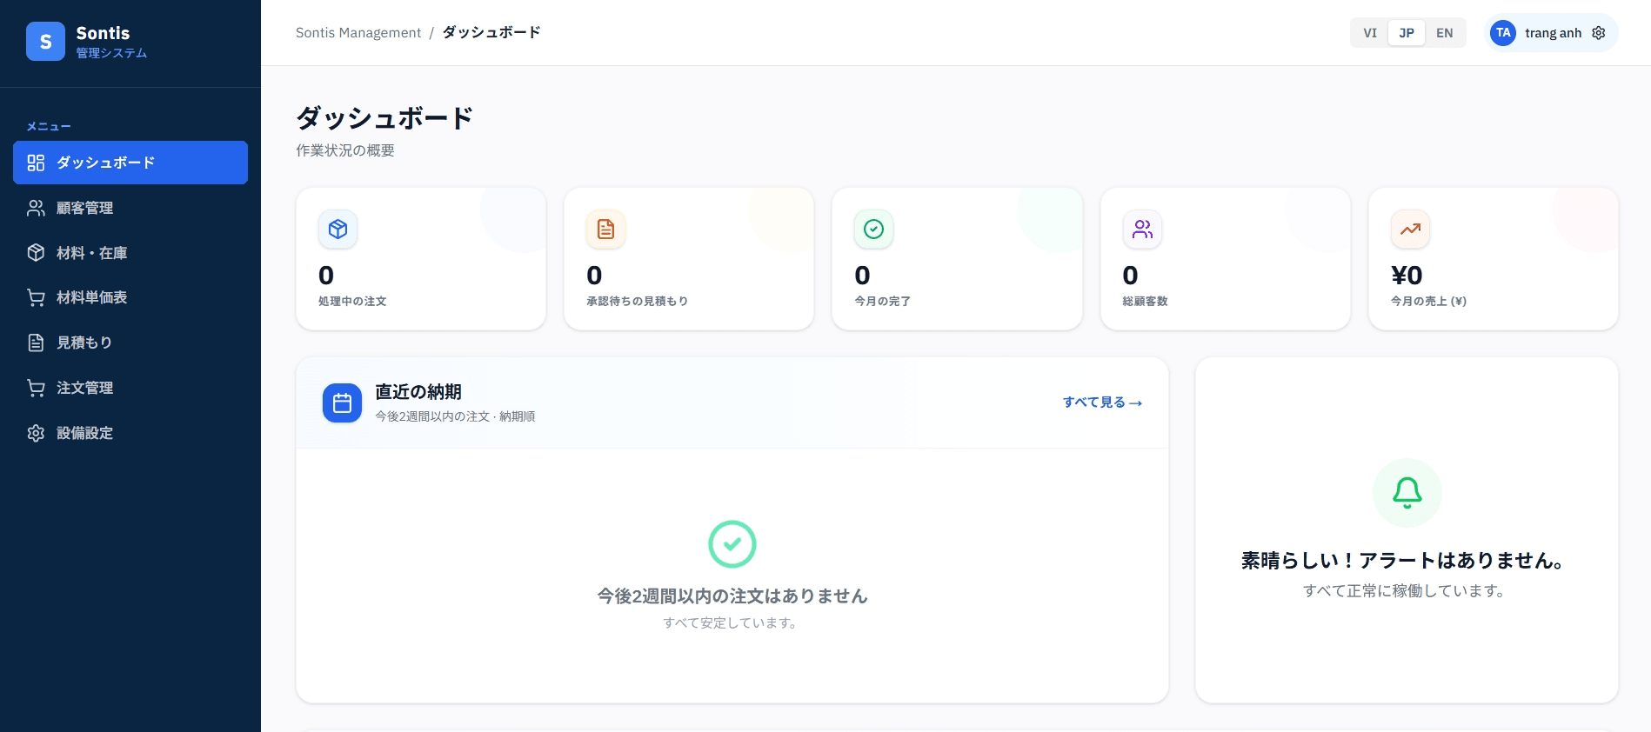Viewport: 1651px width, 732px height.
Task: Click the 承認待ちの見積もり label
Action: coord(637,301)
